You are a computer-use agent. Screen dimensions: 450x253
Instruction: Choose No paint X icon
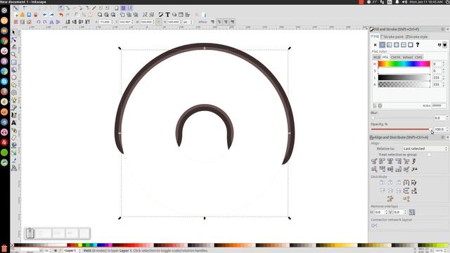(x=375, y=45)
